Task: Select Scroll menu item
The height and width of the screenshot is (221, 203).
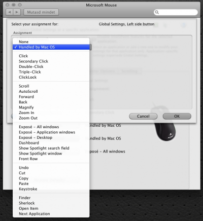Action: pyautogui.click(x=51, y=86)
